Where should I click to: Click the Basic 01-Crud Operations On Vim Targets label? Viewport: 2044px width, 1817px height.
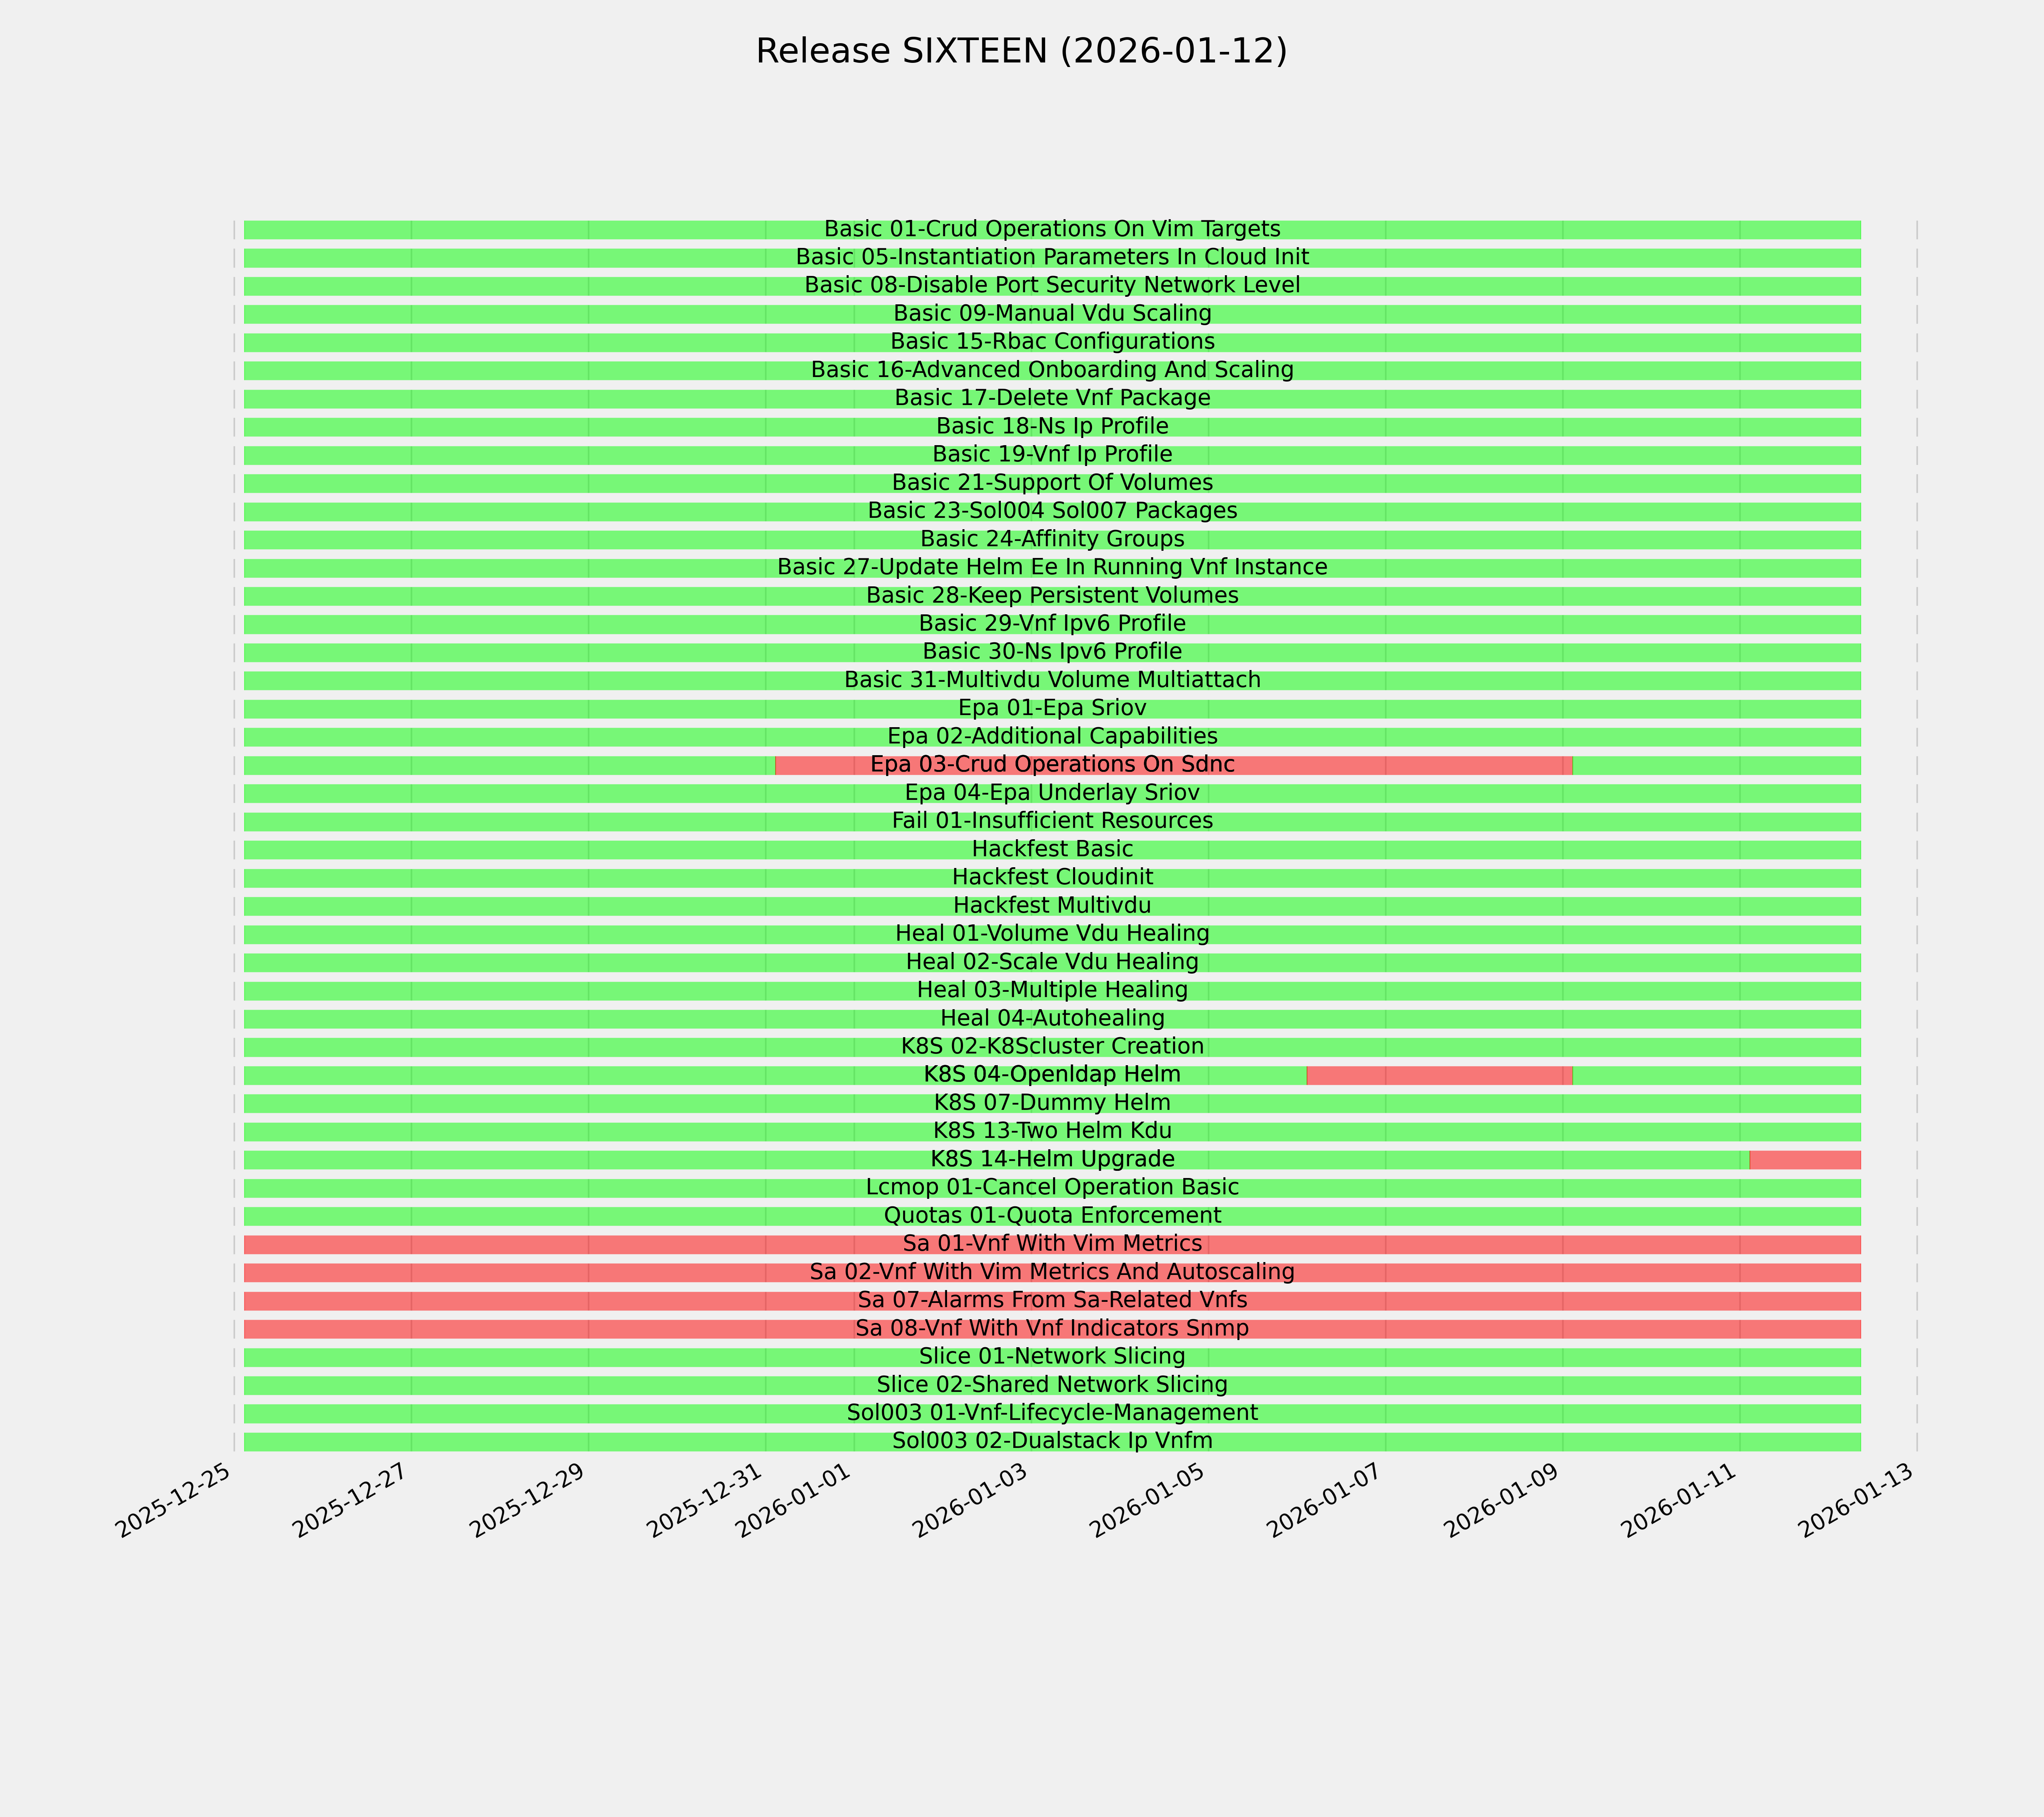coord(1052,229)
